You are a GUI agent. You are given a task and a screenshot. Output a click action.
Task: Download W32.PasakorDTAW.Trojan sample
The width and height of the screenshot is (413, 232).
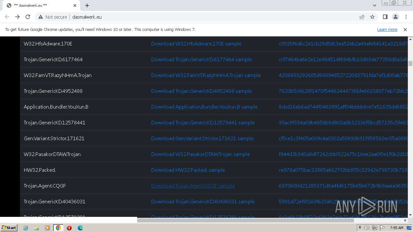pos(200,154)
